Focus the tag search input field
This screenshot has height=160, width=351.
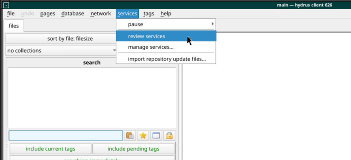tap(65, 136)
